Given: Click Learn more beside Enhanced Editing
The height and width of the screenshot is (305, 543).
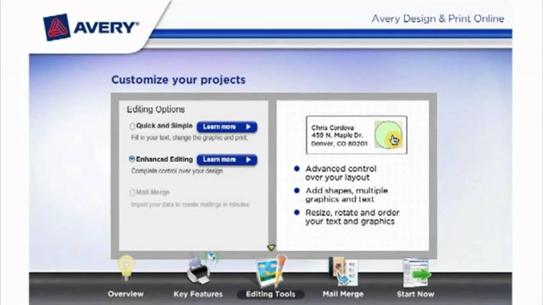Looking at the screenshot, I should [227, 160].
